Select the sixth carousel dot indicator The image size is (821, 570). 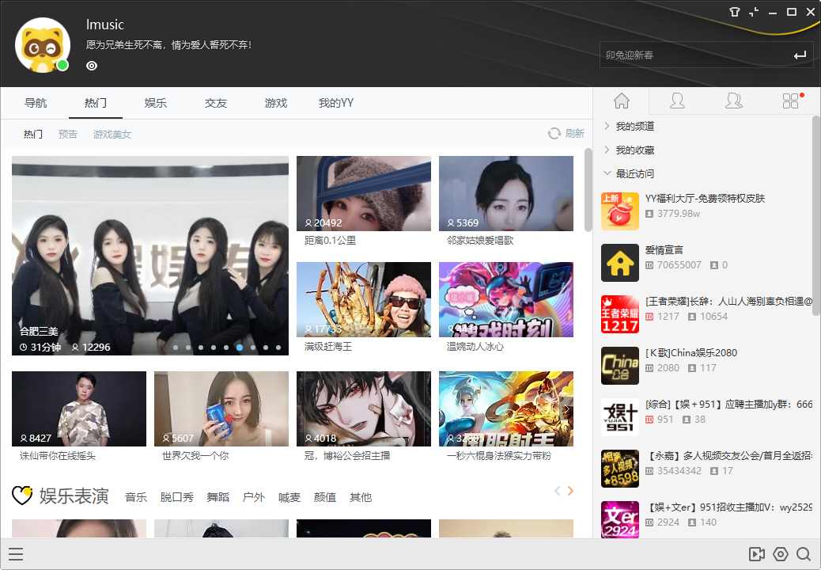coord(240,348)
